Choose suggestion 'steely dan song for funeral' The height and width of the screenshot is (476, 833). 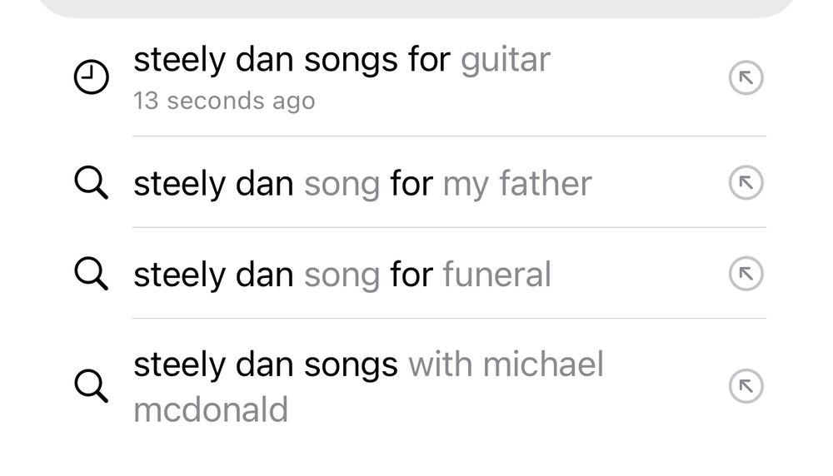click(x=342, y=275)
